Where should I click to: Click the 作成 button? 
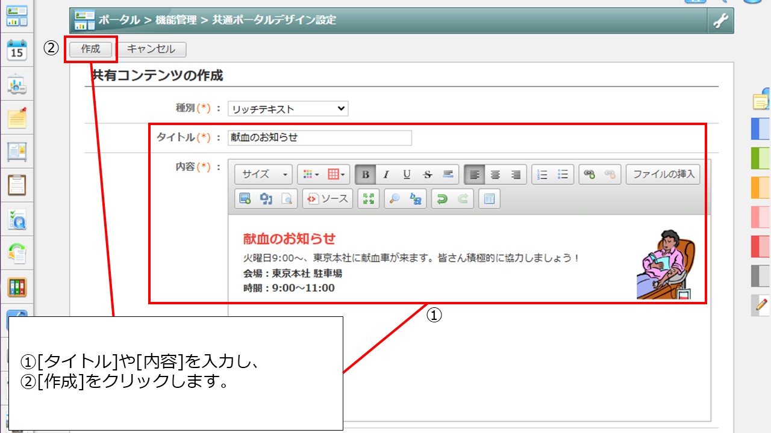(90, 49)
